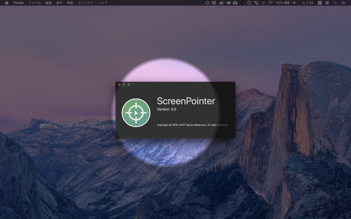Click the tag-shaped menu bar icon

tap(228, 3)
